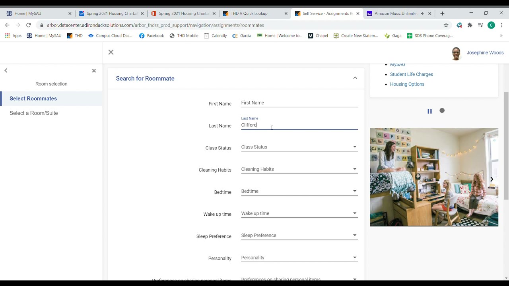Image resolution: width=509 pixels, height=286 pixels.
Task: Click the address bar URL
Action: [155, 25]
